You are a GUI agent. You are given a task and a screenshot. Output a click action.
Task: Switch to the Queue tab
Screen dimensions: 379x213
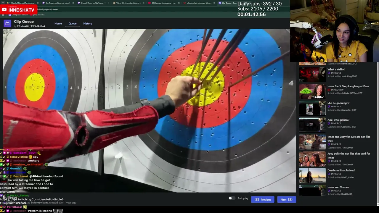click(x=73, y=24)
